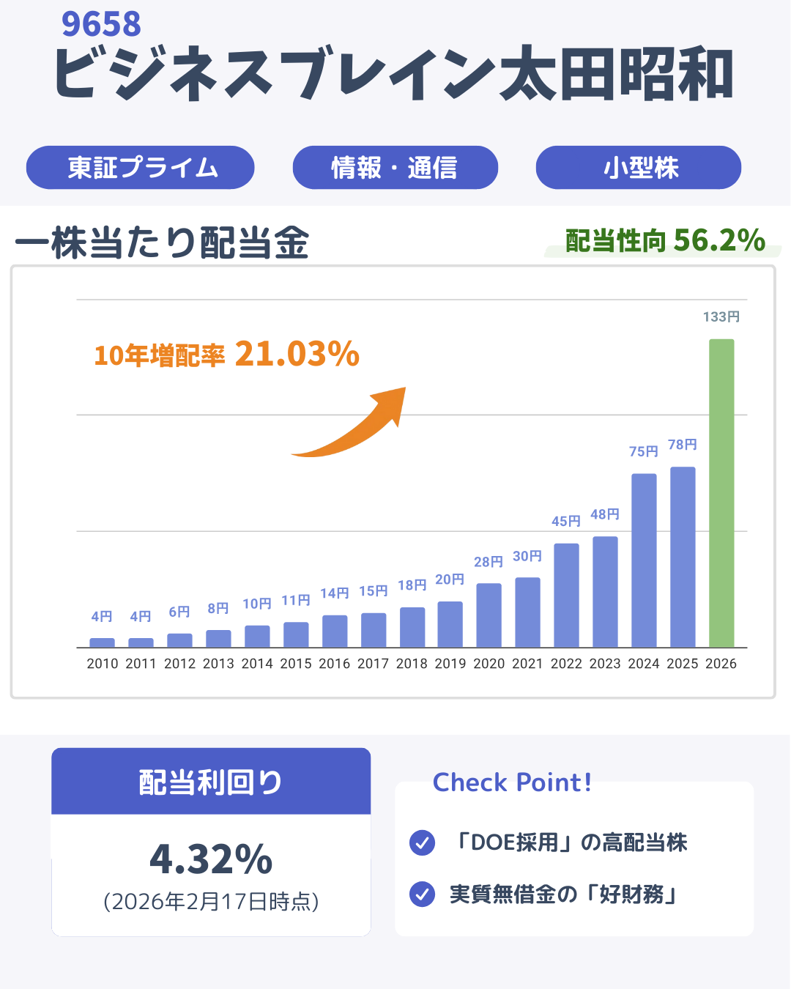
Task: Click the checkmark icon beside 実質無借金
Action: 422,894
